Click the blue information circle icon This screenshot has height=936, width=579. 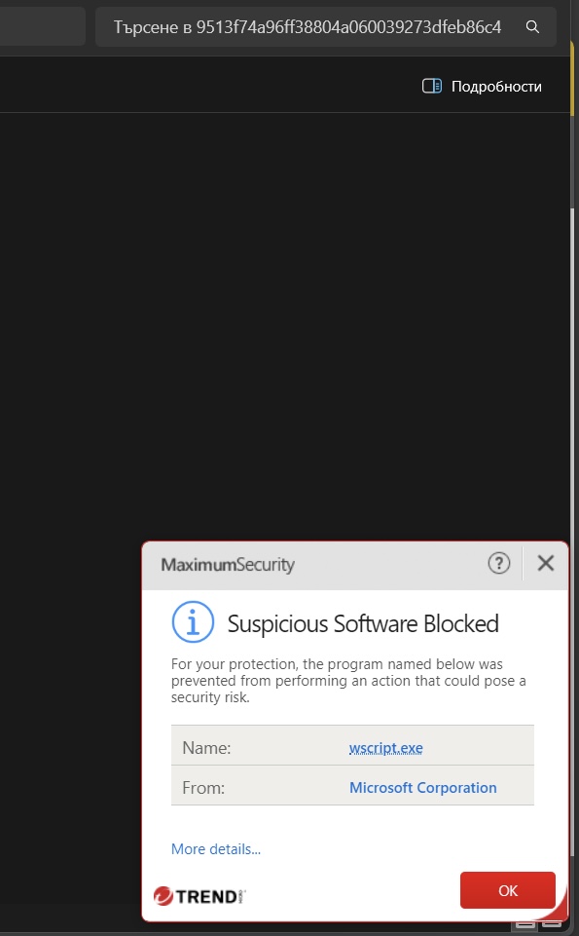point(193,622)
